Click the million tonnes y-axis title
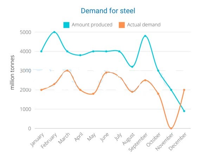The image size is (211, 158). [12, 72]
